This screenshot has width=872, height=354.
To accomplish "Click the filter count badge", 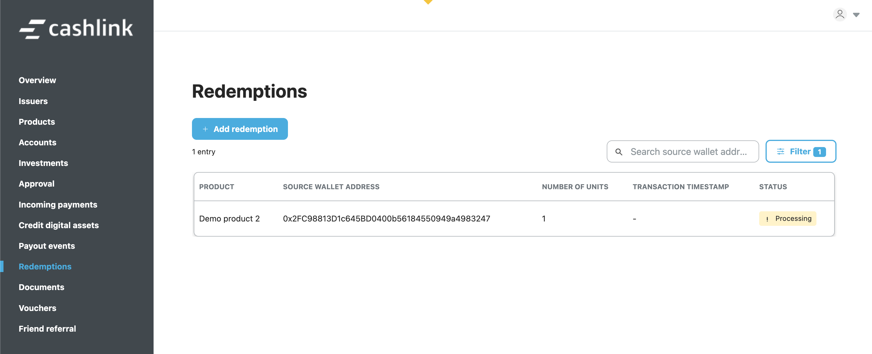I will tap(819, 152).
